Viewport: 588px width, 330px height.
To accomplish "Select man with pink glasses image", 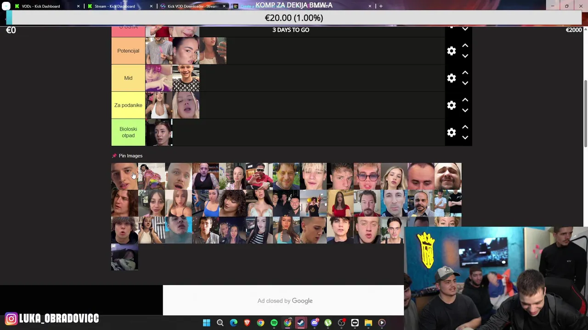I will tap(367, 176).
